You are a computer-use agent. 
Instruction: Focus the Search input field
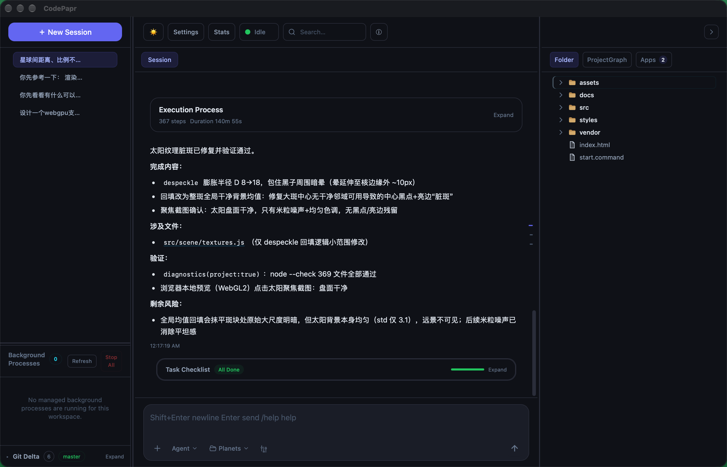[324, 32]
